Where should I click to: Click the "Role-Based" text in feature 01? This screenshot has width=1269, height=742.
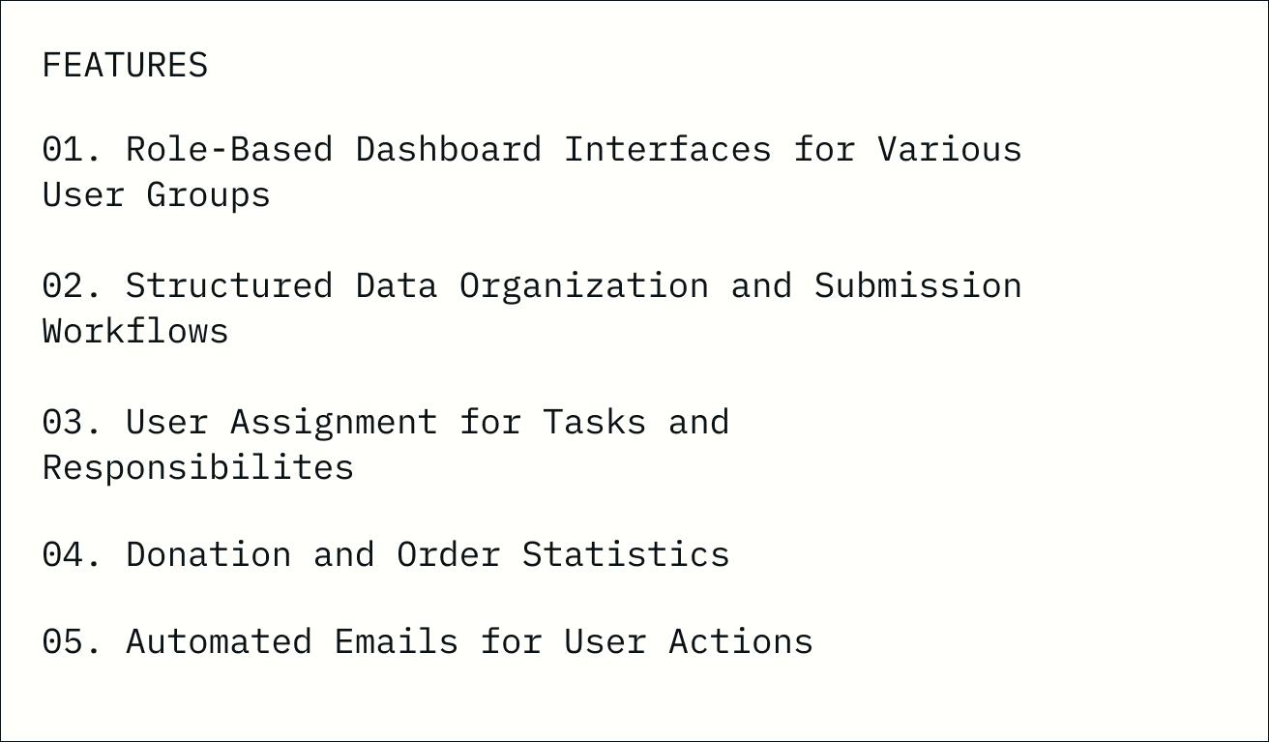coord(229,149)
